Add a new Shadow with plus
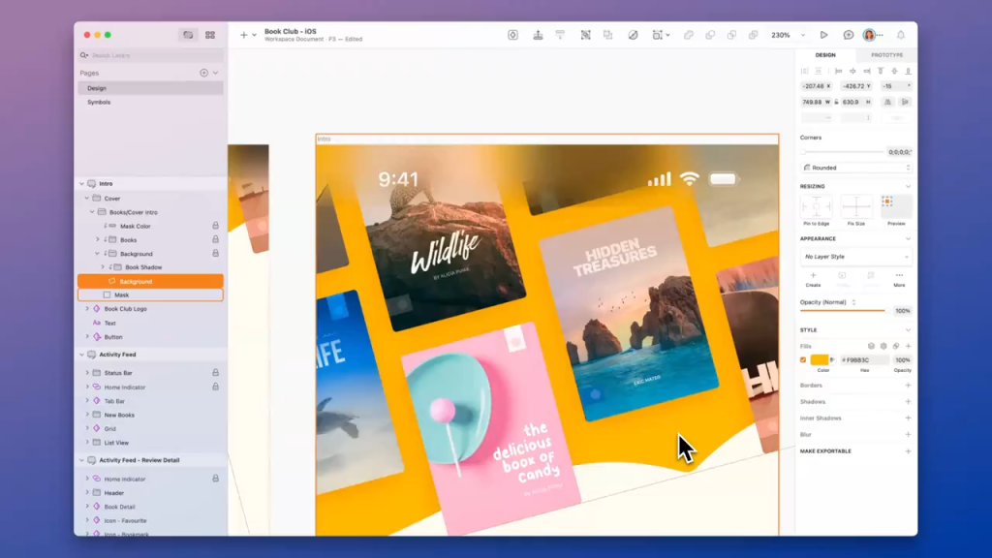Image resolution: width=992 pixels, height=558 pixels. [x=908, y=402]
